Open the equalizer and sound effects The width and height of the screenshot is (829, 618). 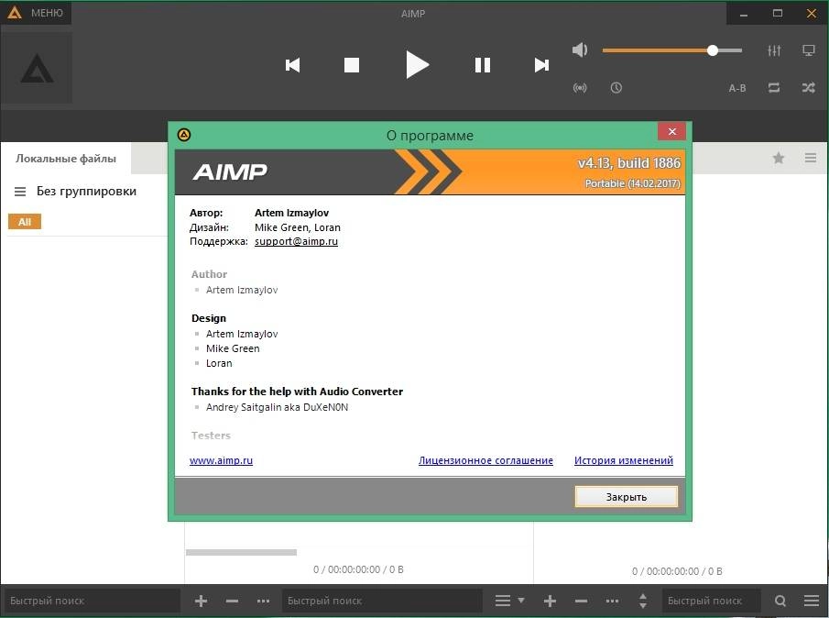tap(774, 50)
